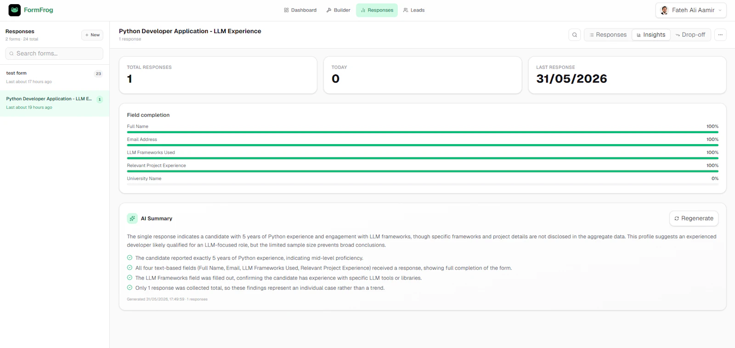Click check icon beside 'Only 1 response' finding

coord(130,288)
